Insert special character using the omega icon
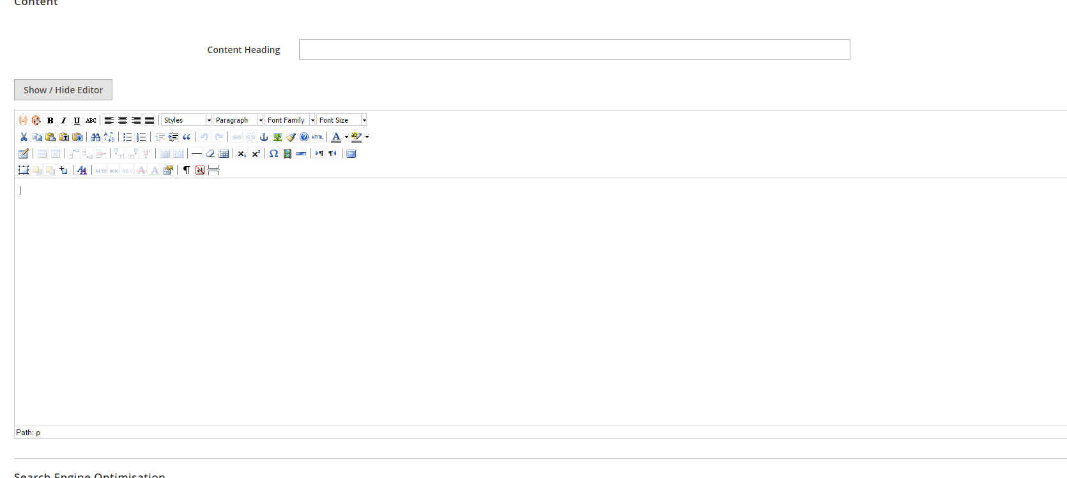1067x478 pixels. pyautogui.click(x=273, y=153)
